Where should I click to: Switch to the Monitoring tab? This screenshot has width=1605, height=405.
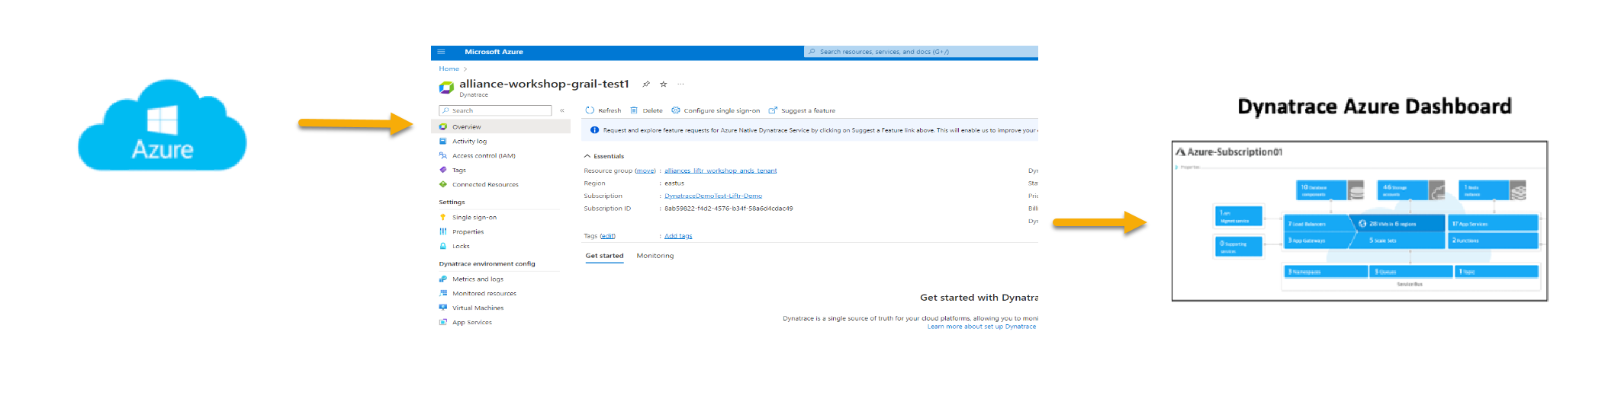tap(655, 256)
